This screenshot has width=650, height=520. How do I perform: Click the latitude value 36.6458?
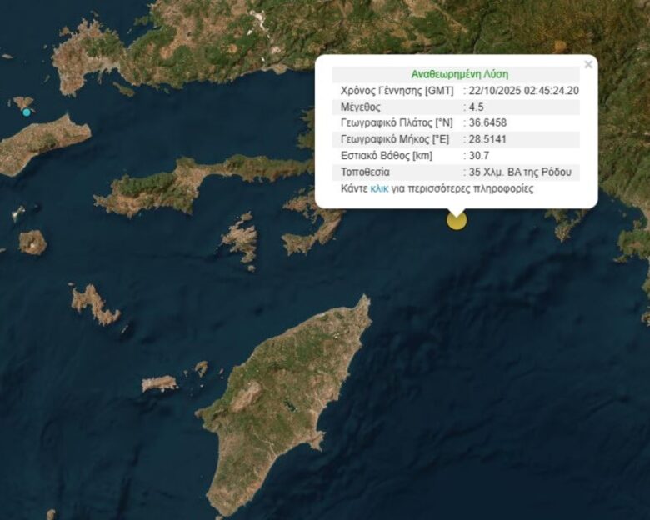487,123
